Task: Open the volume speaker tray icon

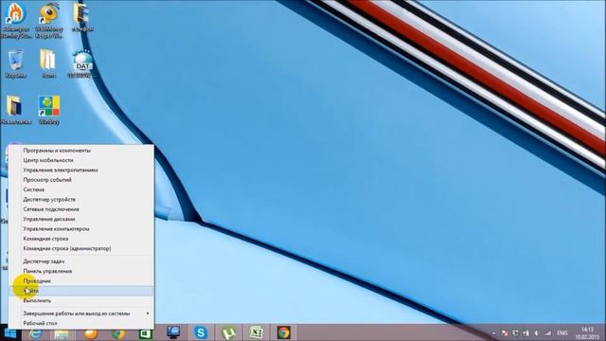Action: [x=537, y=333]
